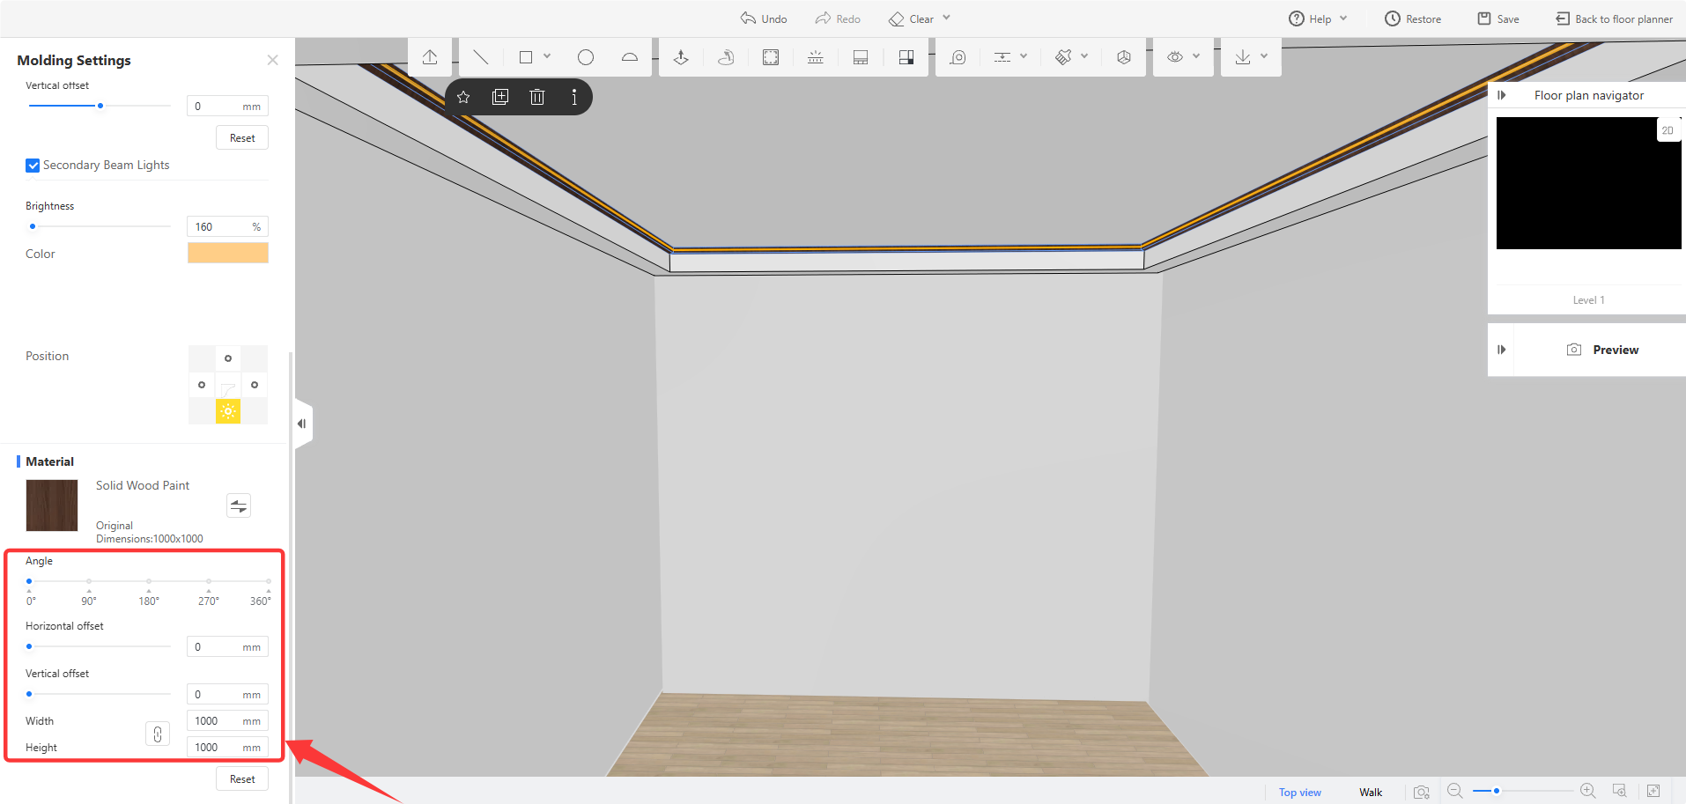Select the Arc drawing tool
Image resolution: width=1686 pixels, height=804 pixels.
click(630, 57)
